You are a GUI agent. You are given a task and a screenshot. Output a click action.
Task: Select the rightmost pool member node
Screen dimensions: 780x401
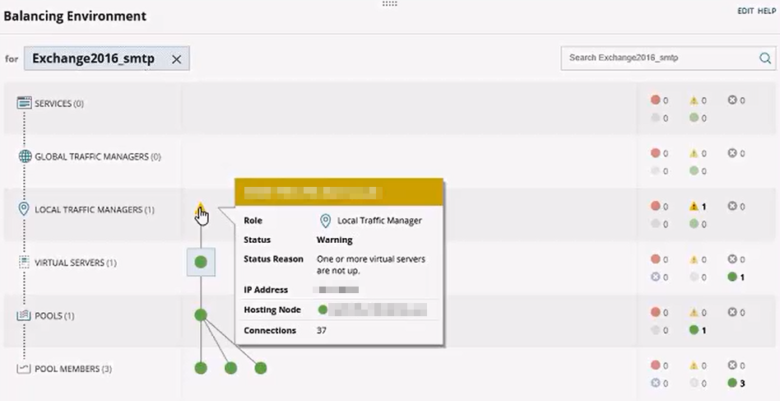tap(261, 368)
